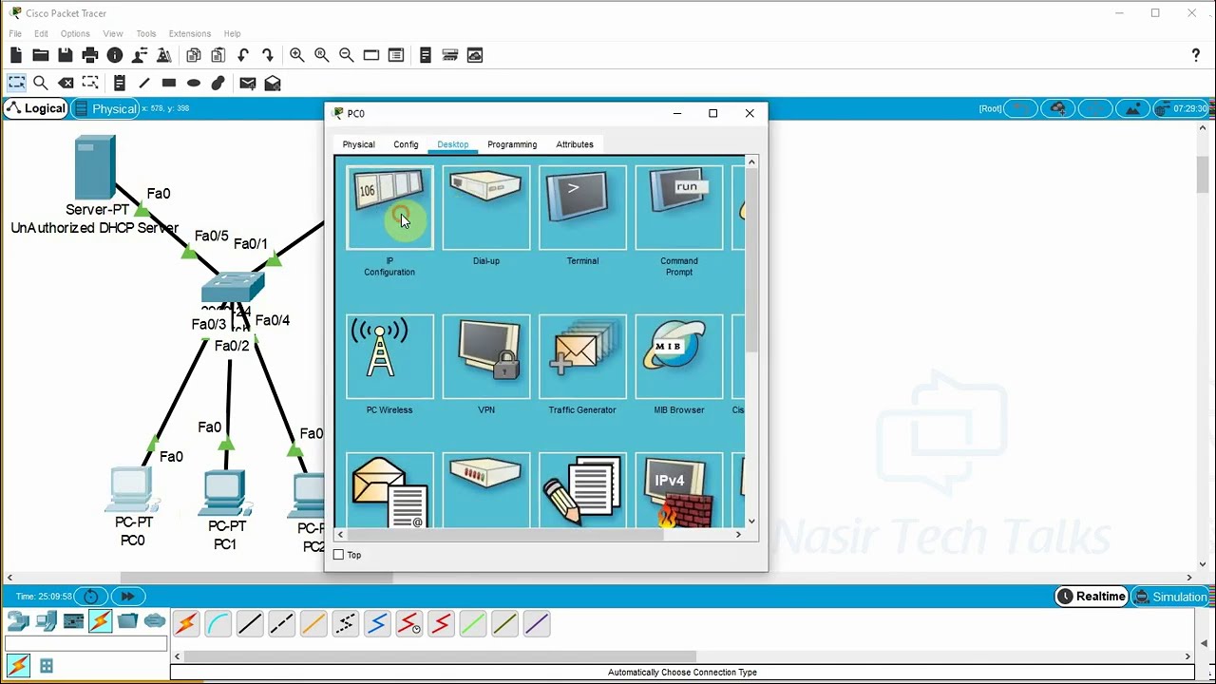1216x684 pixels.
Task: Click the Fast Forward Time button
Action: point(127,597)
